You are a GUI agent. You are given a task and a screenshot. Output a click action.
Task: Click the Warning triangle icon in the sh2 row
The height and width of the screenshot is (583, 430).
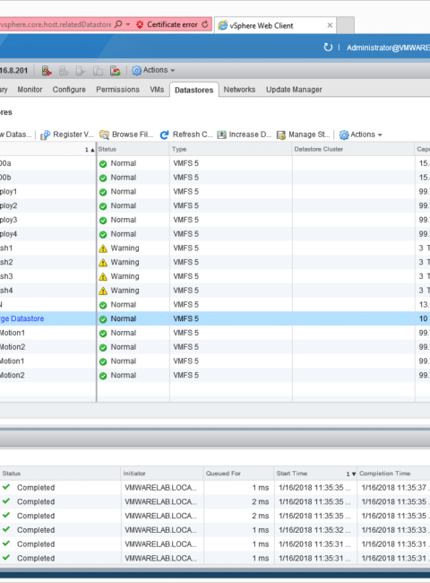click(x=103, y=263)
